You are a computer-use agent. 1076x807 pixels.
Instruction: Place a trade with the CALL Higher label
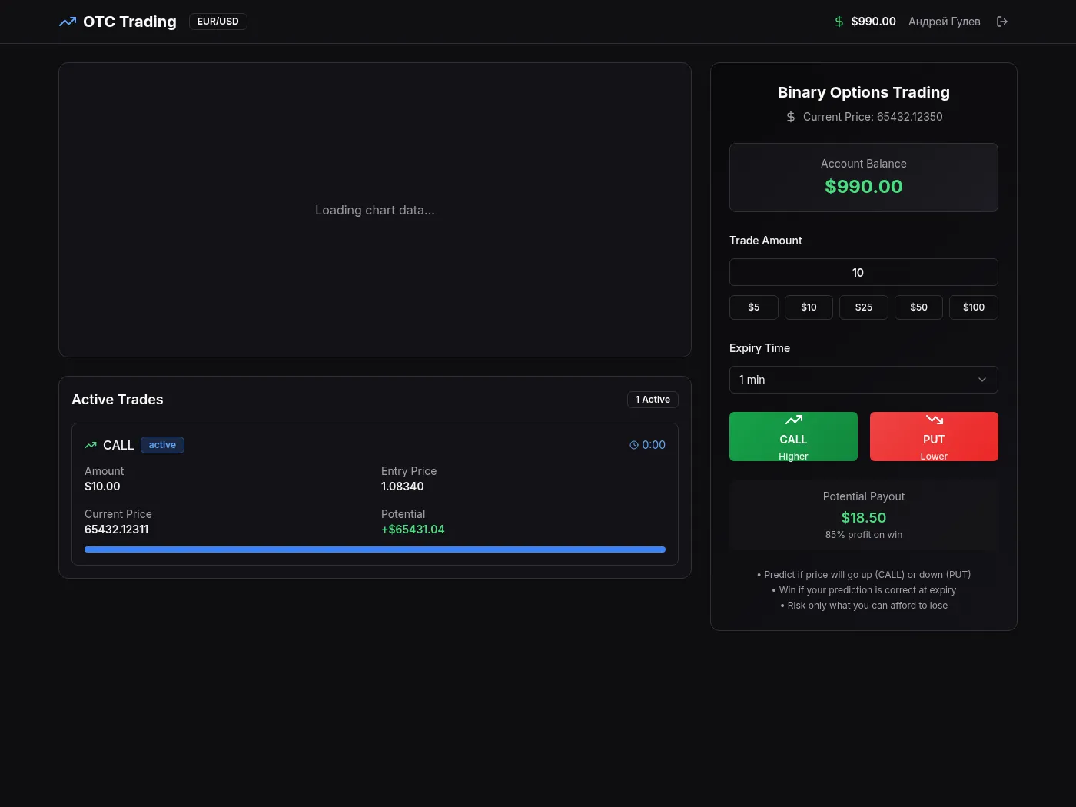(793, 437)
